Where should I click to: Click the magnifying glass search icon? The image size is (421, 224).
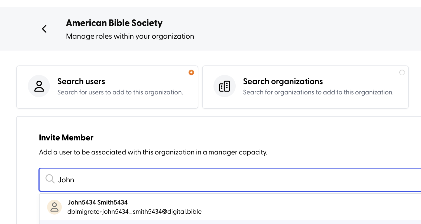pos(50,179)
